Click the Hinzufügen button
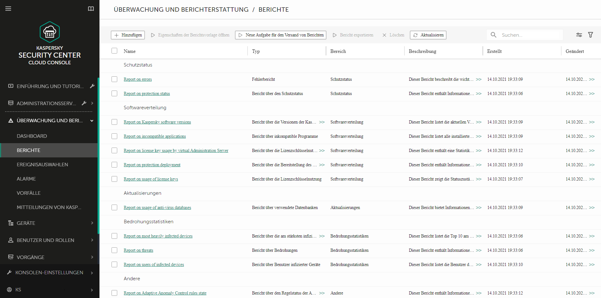The image size is (601, 298). [x=128, y=35]
